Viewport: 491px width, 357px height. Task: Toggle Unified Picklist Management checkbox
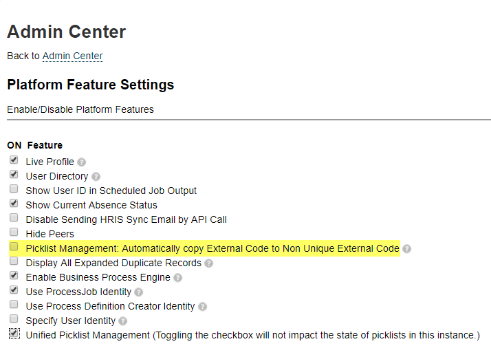point(14,334)
